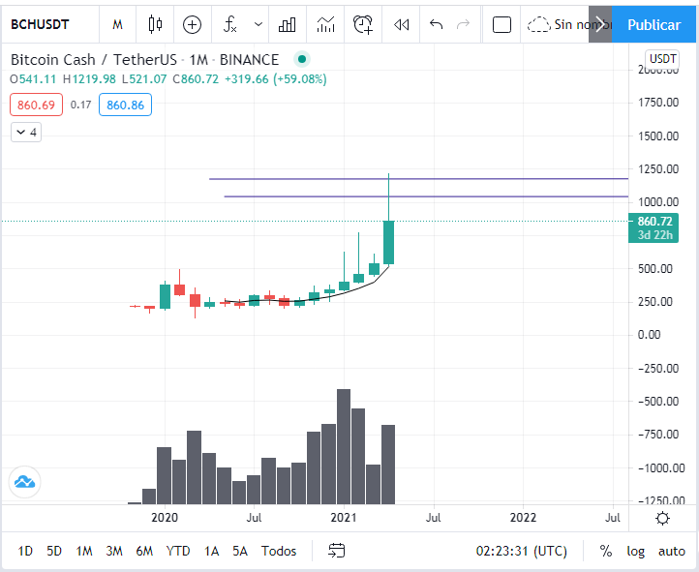Select the 5A date range
The image size is (699, 572).
point(239,551)
